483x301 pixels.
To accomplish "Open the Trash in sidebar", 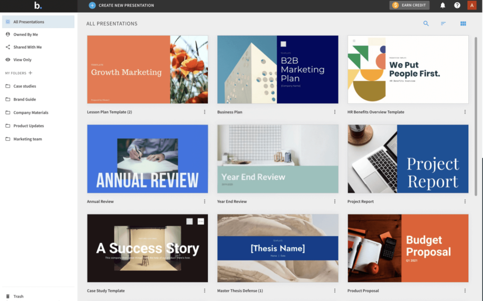I will pyautogui.click(x=18, y=296).
